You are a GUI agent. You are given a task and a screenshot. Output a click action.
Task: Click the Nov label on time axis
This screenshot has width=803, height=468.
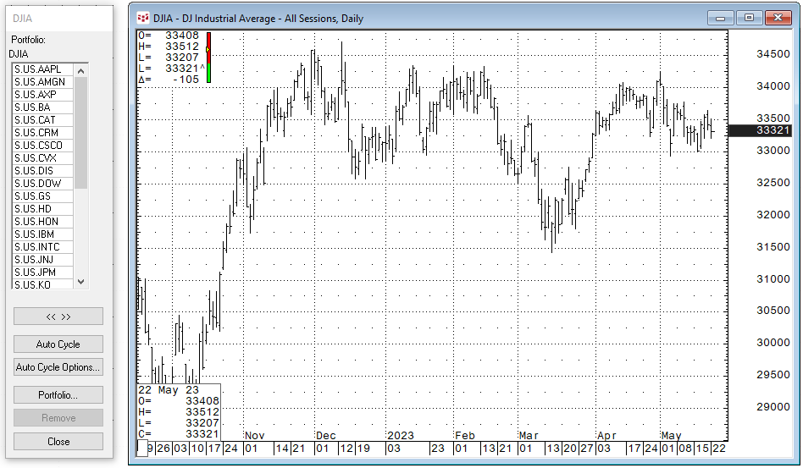254,436
